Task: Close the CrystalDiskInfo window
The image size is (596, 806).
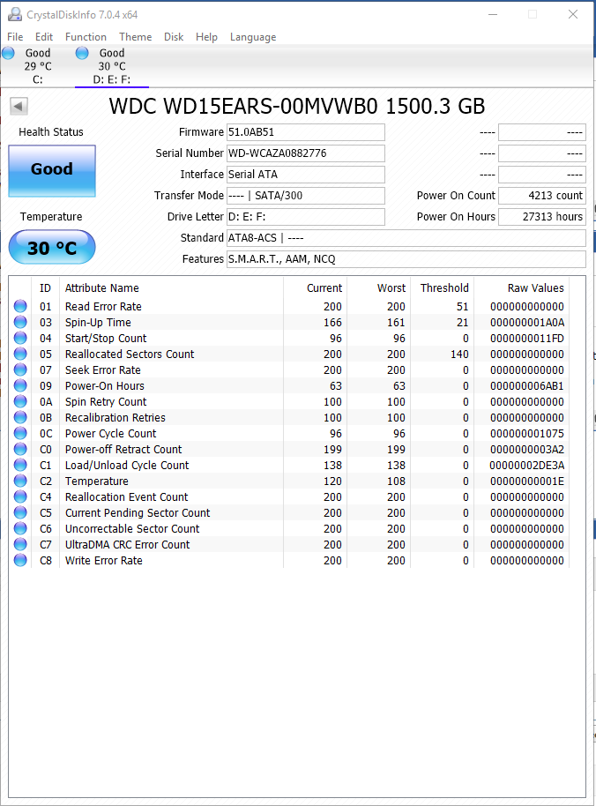Action: click(573, 14)
